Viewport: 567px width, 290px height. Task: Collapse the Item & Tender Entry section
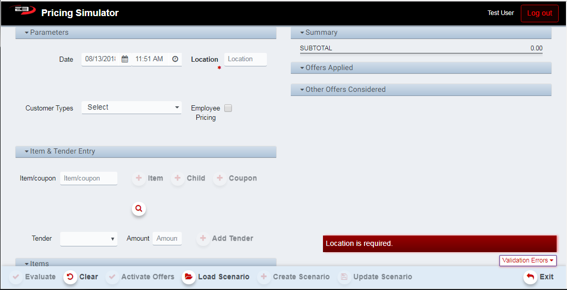(60, 151)
